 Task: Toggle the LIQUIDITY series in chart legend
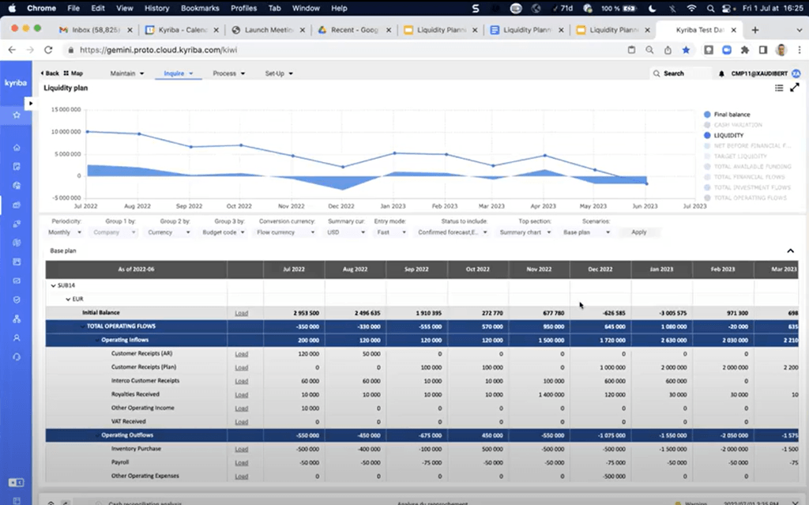(x=728, y=135)
